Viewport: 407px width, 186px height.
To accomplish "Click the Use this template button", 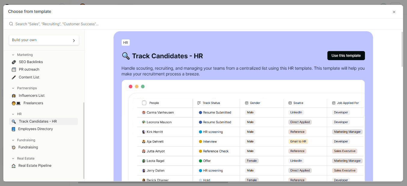I will coord(346,56).
